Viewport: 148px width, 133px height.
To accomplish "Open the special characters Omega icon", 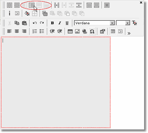I will point(92,31).
